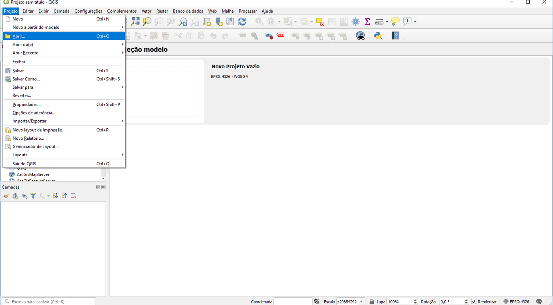
Task: Open the Complementos menu
Action: 122,11
